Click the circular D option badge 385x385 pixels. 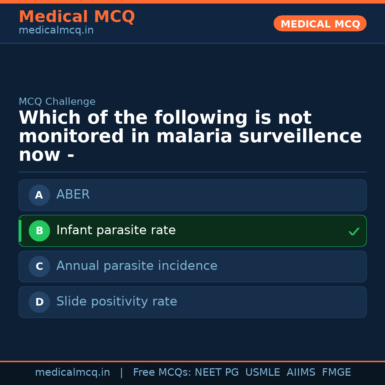pos(39,302)
